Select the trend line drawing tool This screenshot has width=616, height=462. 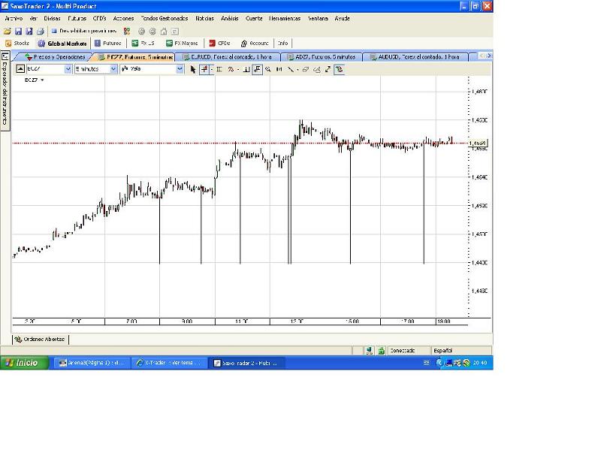tap(290, 69)
